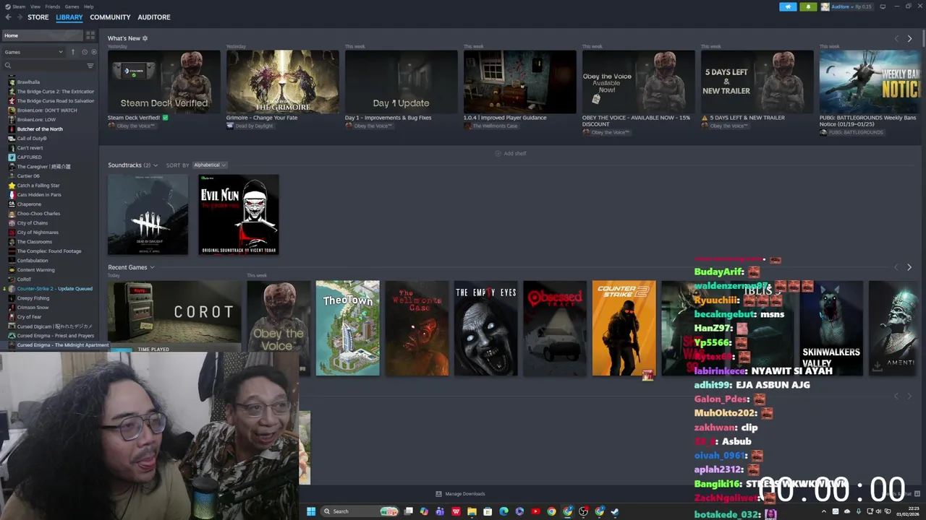
Task: Toggle recent activity clock filter
Action: click(x=84, y=52)
